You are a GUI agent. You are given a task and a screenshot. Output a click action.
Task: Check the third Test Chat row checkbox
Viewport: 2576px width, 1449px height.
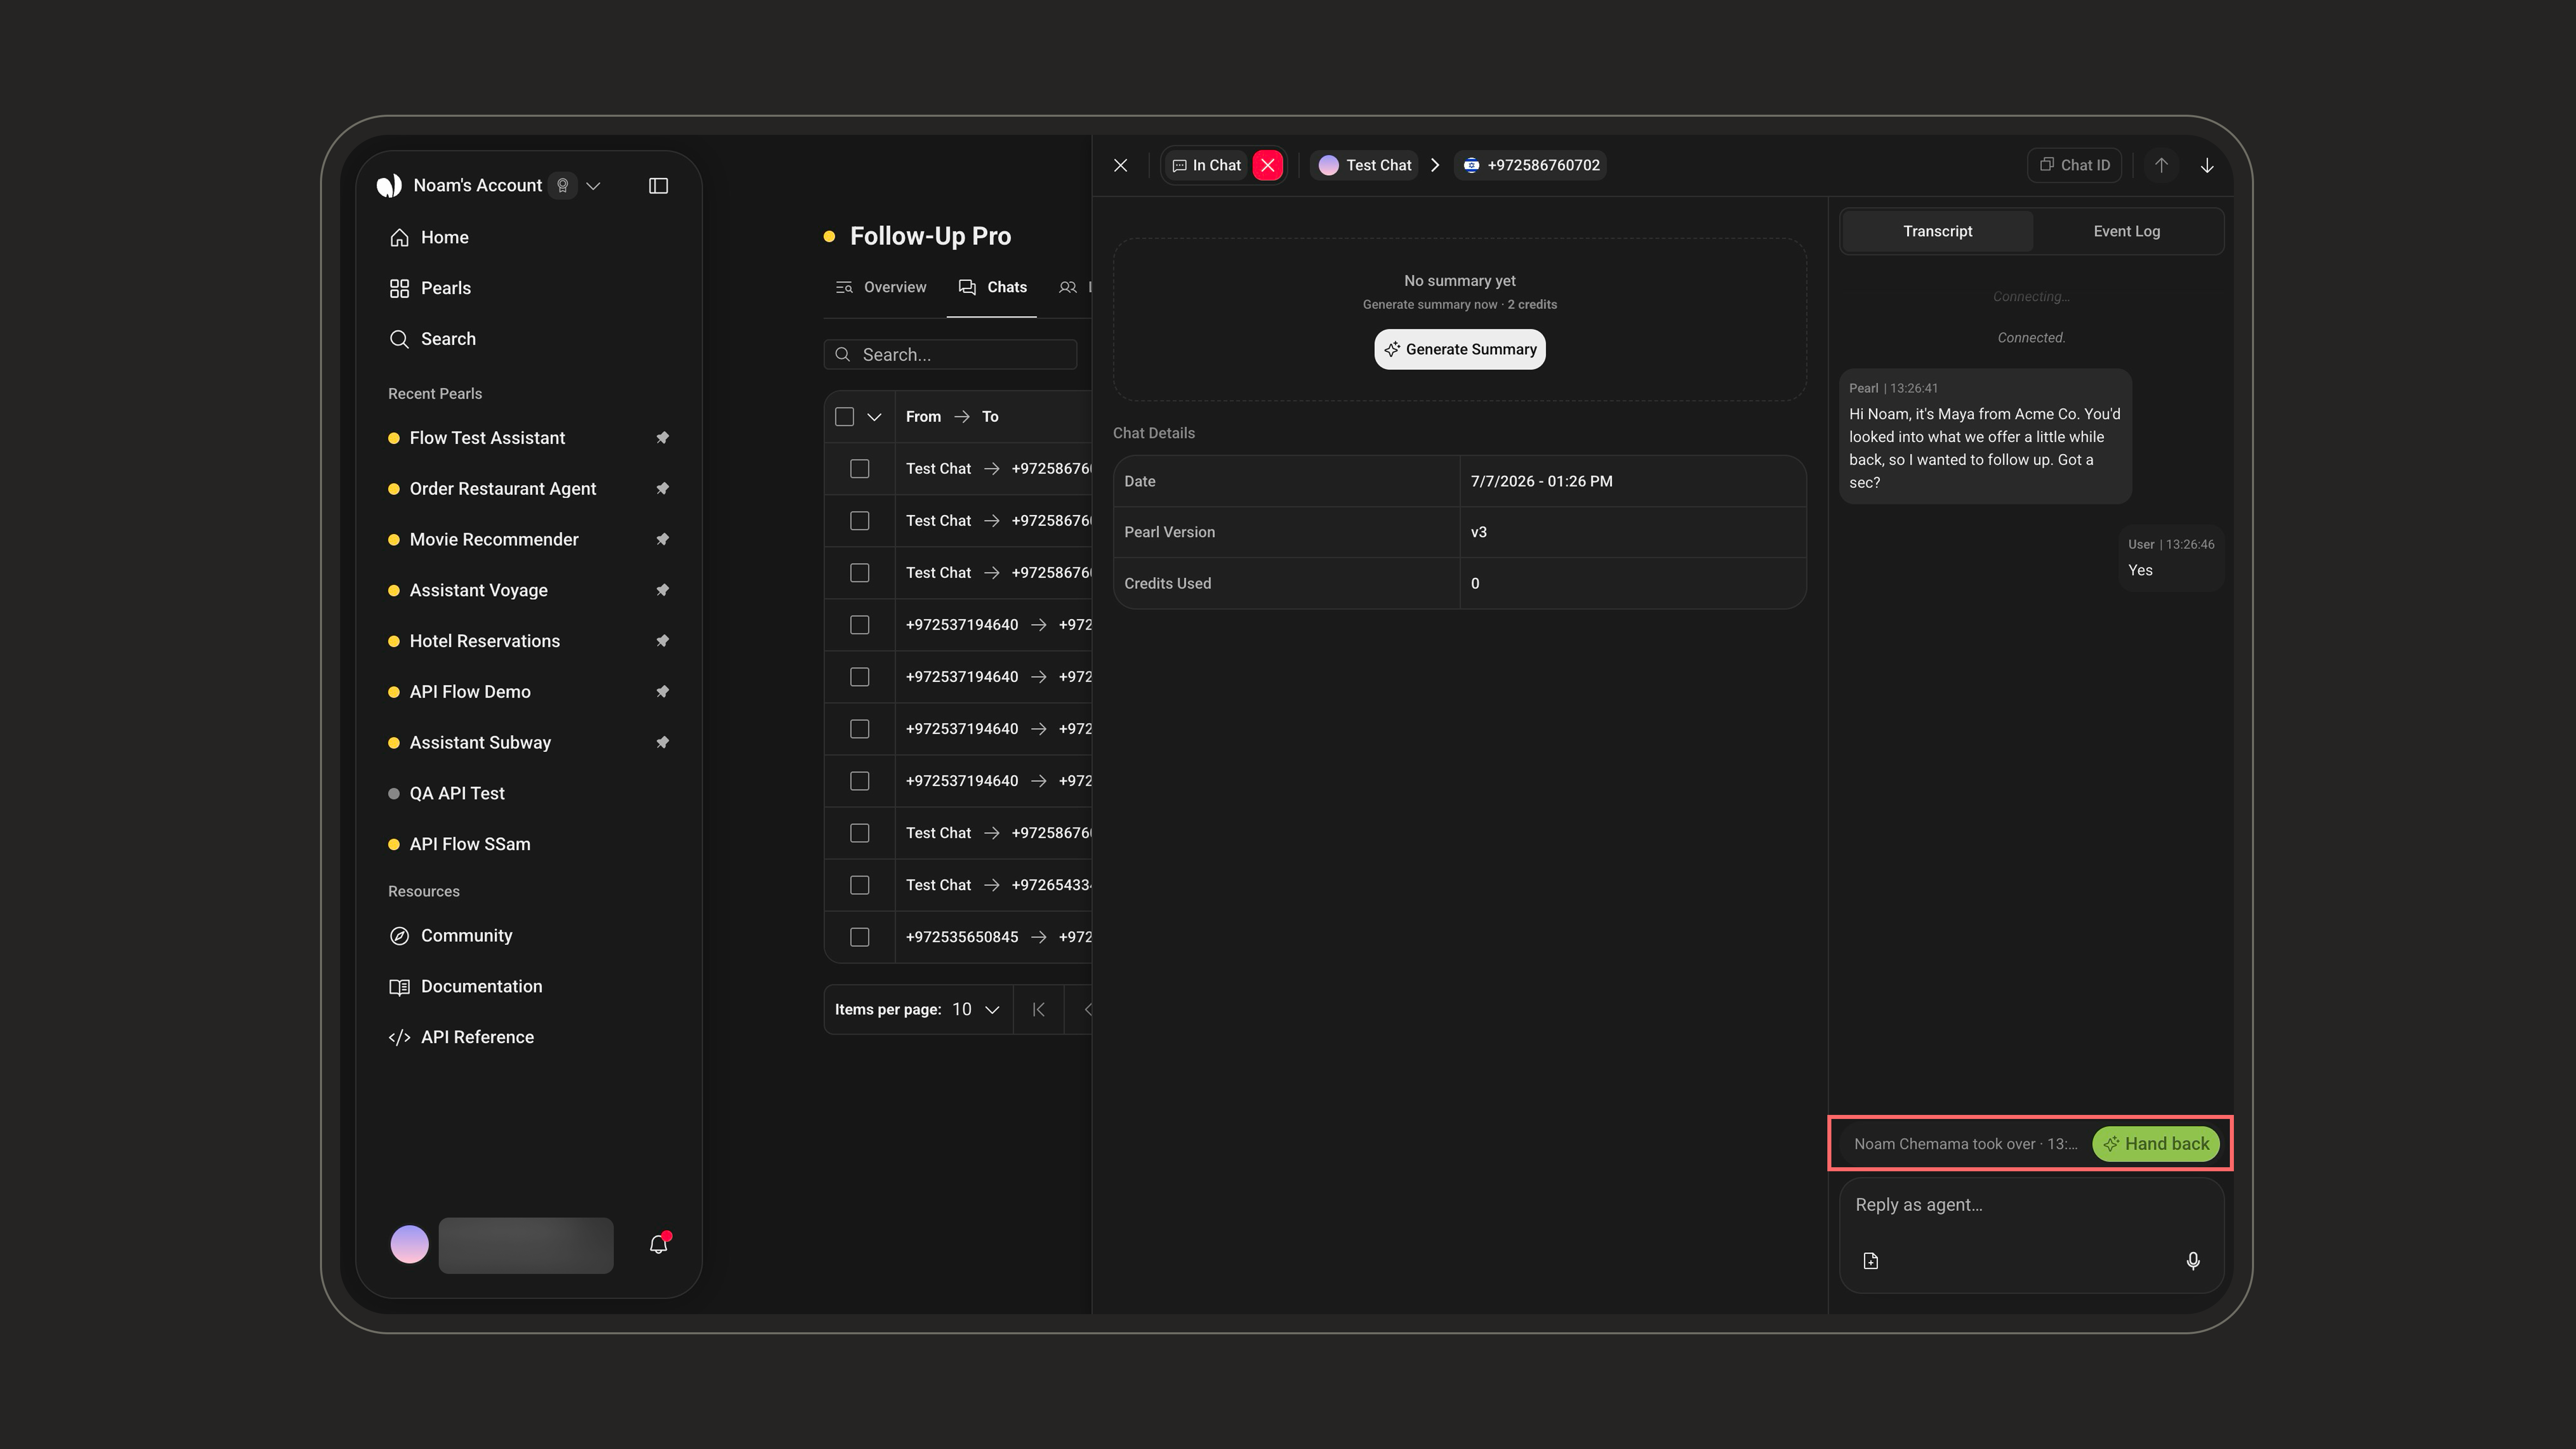(x=860, y=573)
